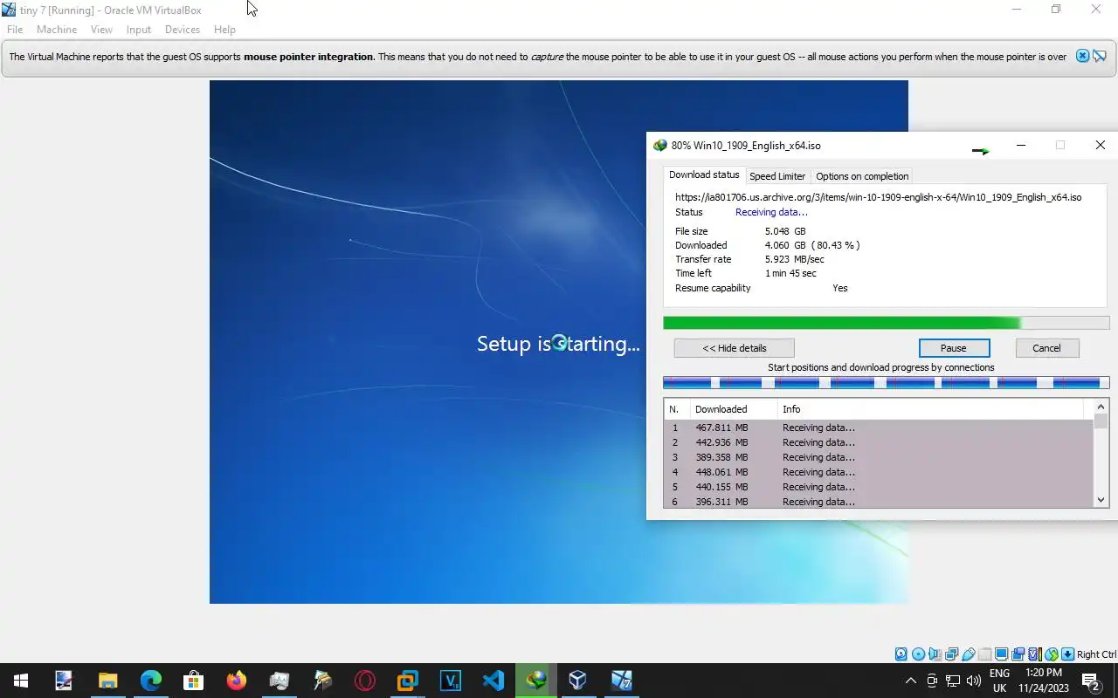Open the clock showing 1:20 PM

[1044, 681]
